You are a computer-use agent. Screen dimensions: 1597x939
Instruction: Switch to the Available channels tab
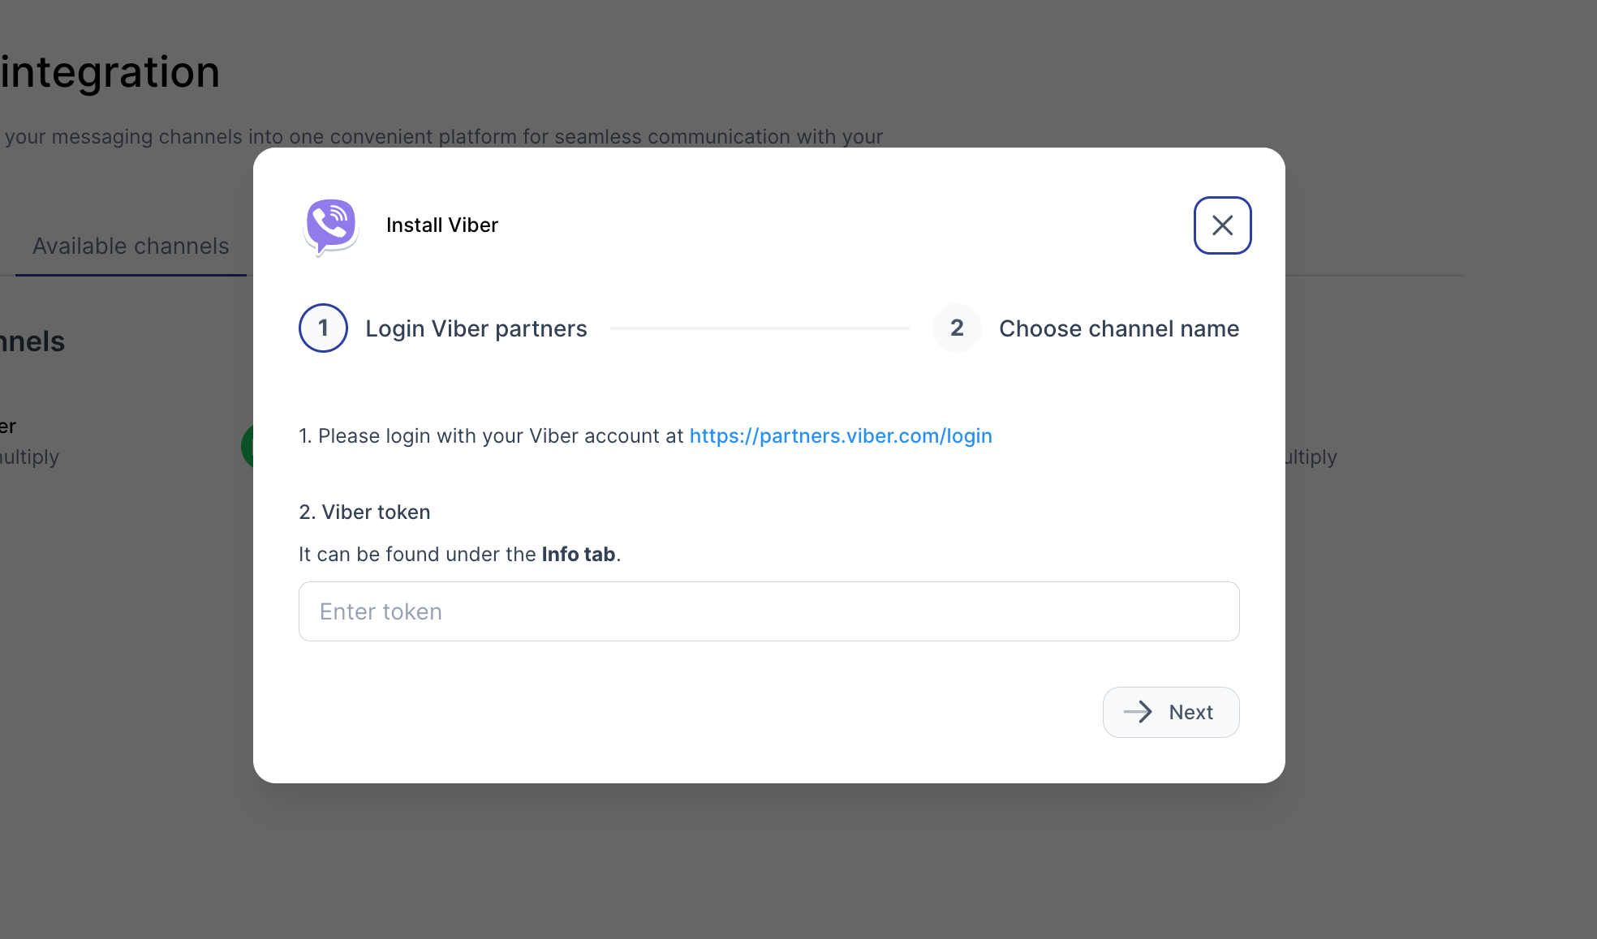pos(131,247)
